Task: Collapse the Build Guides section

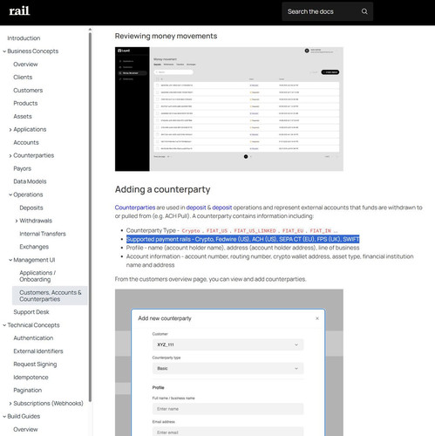Action: click(4, 417)
